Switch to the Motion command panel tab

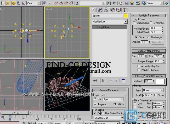pyautogui.click(x=112, y=10)
